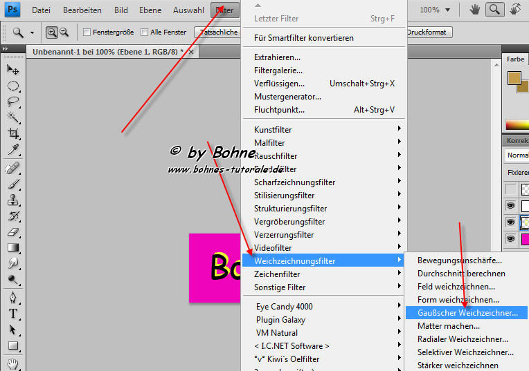The width and height of the screenshot is (529, 371).
Task: Hide the pink layer via eye icon
Action: click(x=510, y=239)
